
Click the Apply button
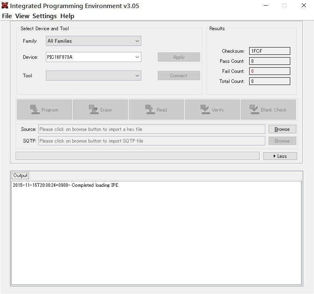(179, 57)
